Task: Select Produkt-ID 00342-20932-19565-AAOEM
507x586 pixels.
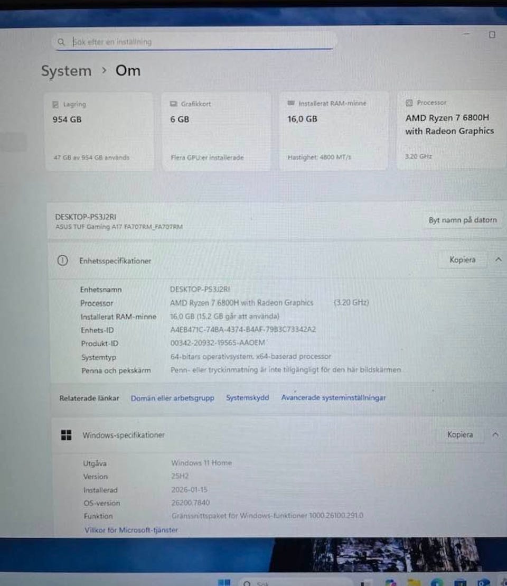Action: (x=218, y=343)
